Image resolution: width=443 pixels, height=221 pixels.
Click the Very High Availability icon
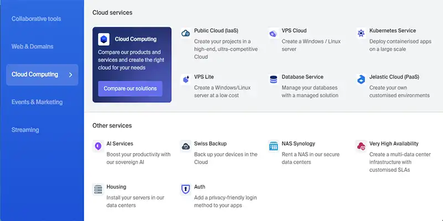[x=360, y=146]
